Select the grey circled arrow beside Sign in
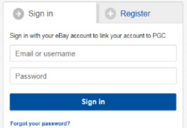Screen dimensions: 187x128 coord(18,14)
